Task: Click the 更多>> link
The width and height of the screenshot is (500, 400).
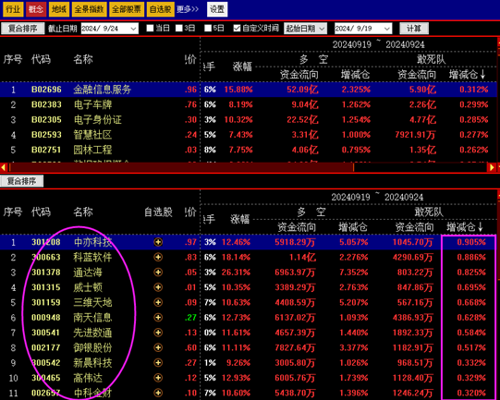Action: (x=188, y=9)
